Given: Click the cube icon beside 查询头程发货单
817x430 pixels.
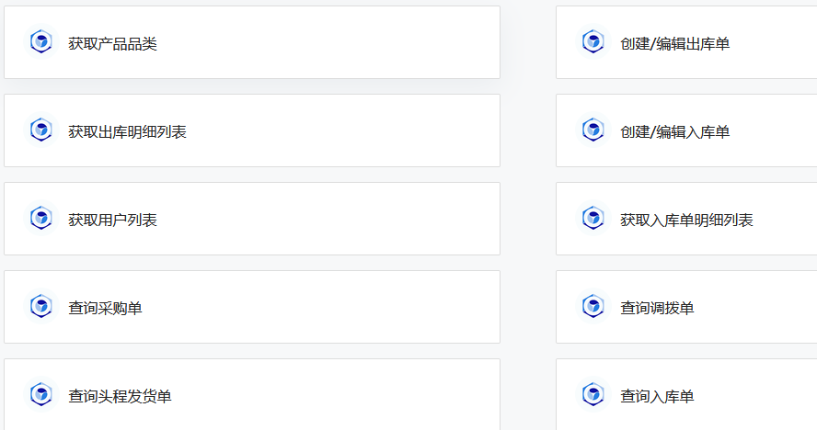Looking at the screenshot, I should [40, 395].
